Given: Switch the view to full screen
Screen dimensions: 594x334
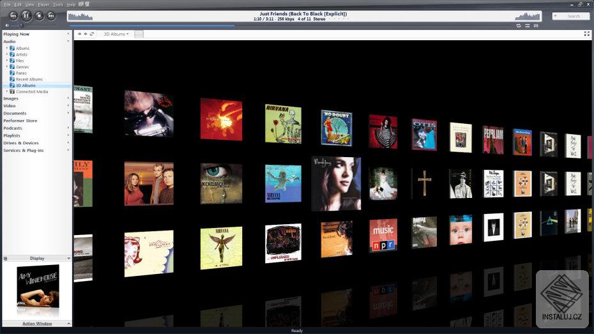Looking at the screenshot, I should point(587,34).
